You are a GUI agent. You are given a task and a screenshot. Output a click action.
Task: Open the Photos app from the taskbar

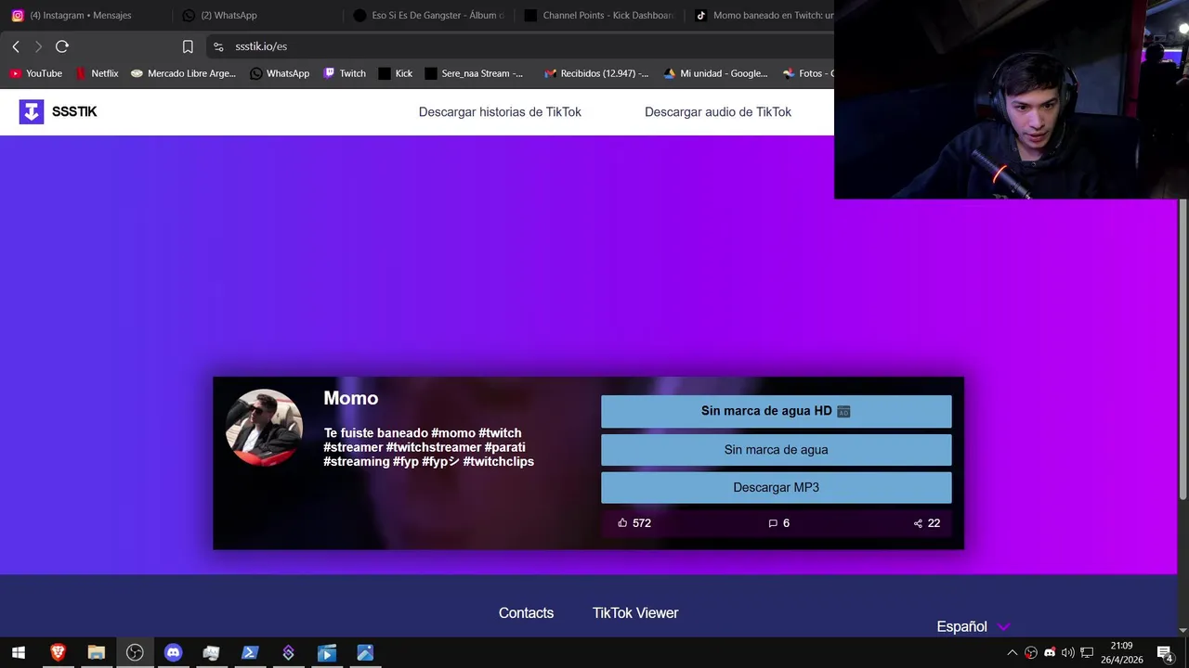[365, 653]
